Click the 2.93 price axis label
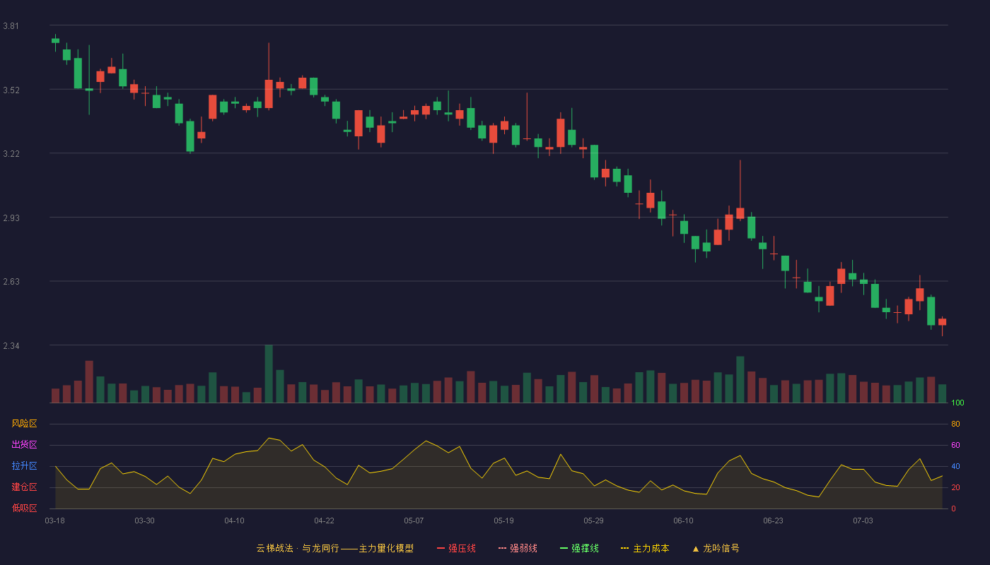 point(11,218)
